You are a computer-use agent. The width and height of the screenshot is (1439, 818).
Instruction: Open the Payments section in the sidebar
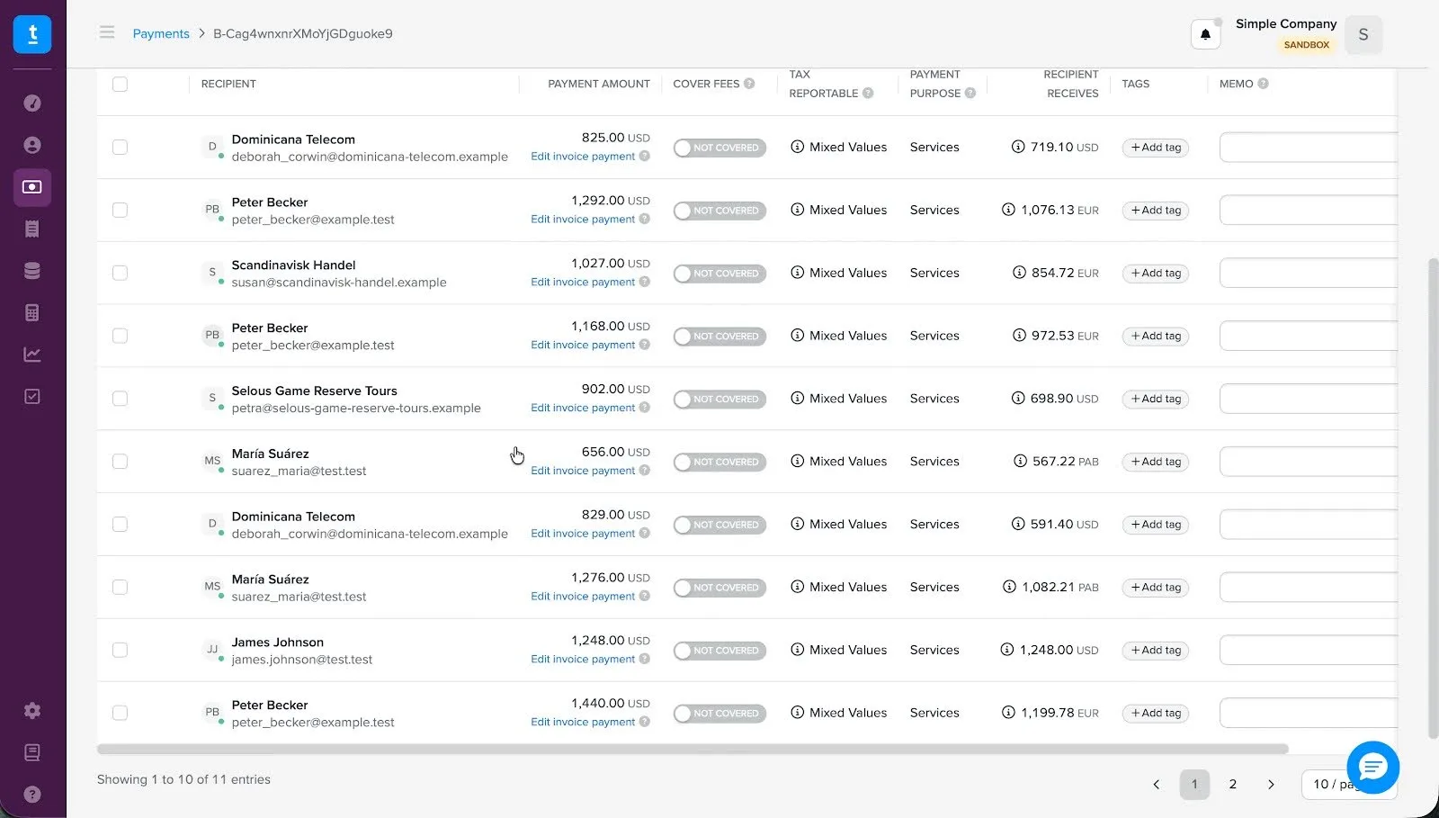pos(31,187)
